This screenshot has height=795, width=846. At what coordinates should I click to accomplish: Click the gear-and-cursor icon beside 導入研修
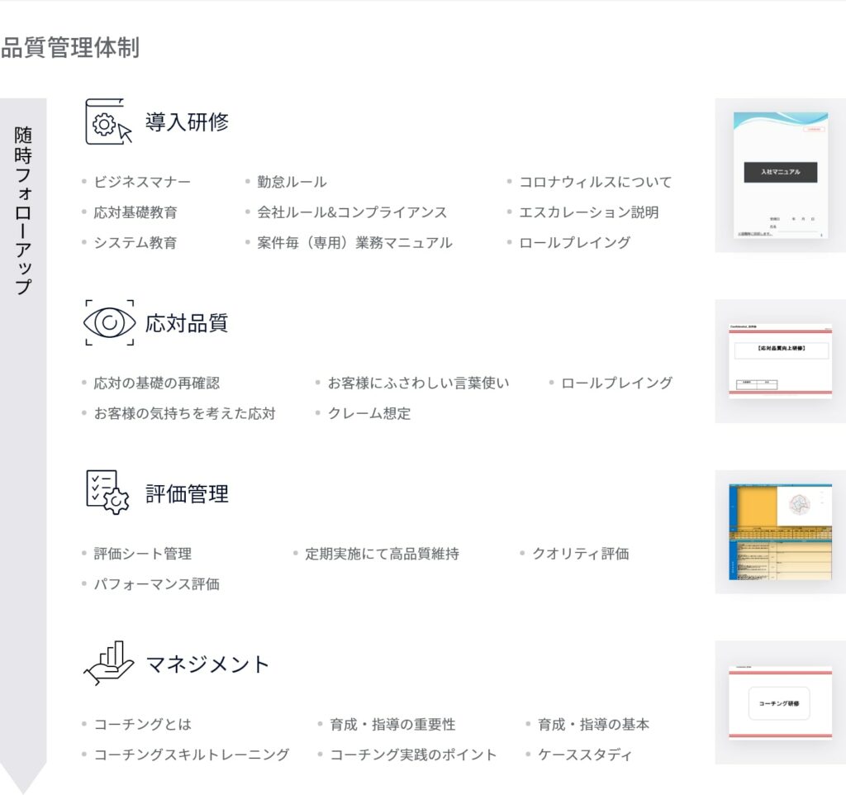click(x=108, y=122)
